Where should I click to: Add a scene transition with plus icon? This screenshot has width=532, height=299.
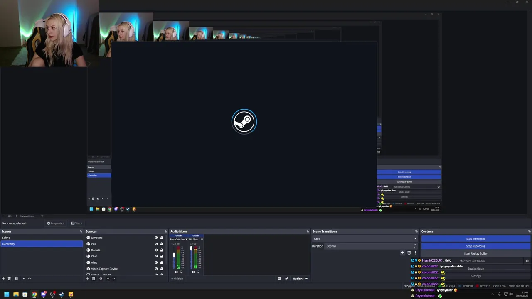[x=402, y=252]
